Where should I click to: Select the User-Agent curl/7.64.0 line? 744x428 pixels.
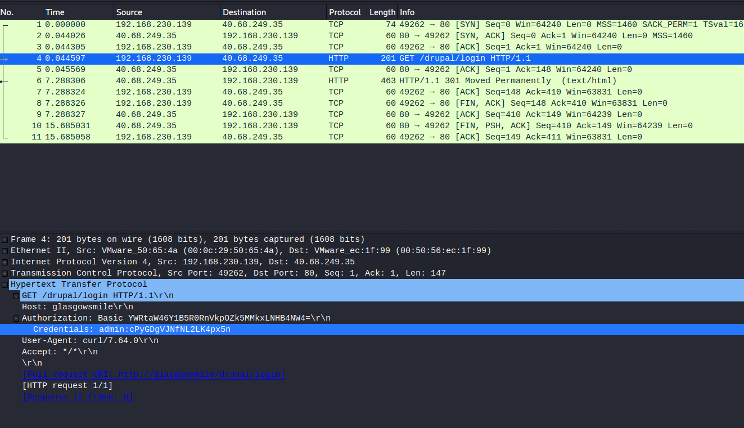pyautogui.click(x=90, y=341)
